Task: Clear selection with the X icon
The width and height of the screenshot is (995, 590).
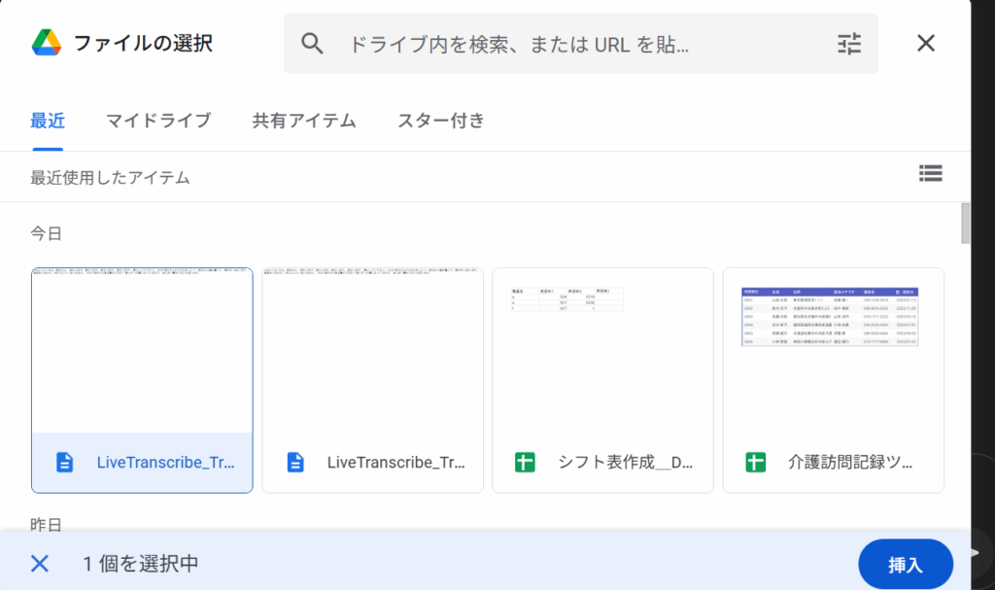Action: 40,563
